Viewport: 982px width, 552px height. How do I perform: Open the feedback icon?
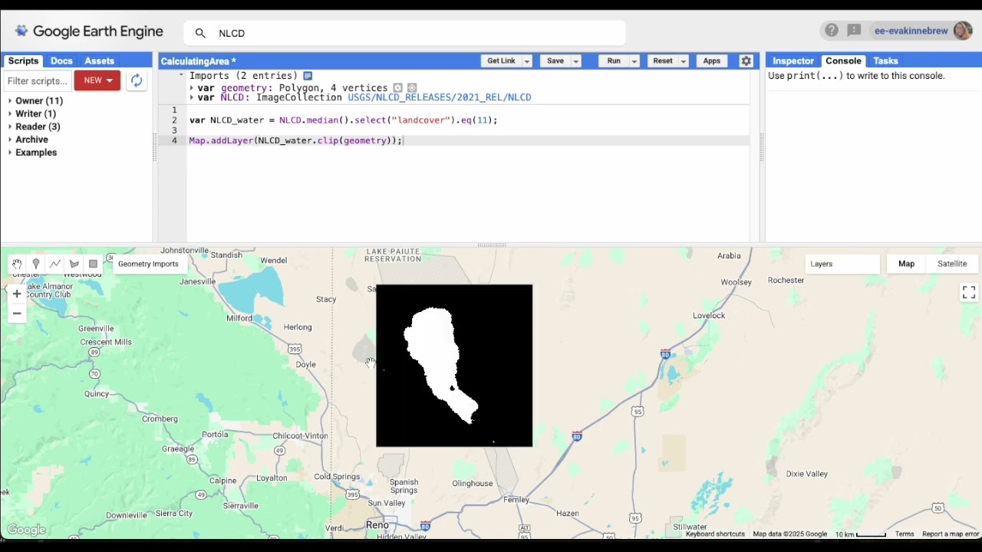[854, 31]
